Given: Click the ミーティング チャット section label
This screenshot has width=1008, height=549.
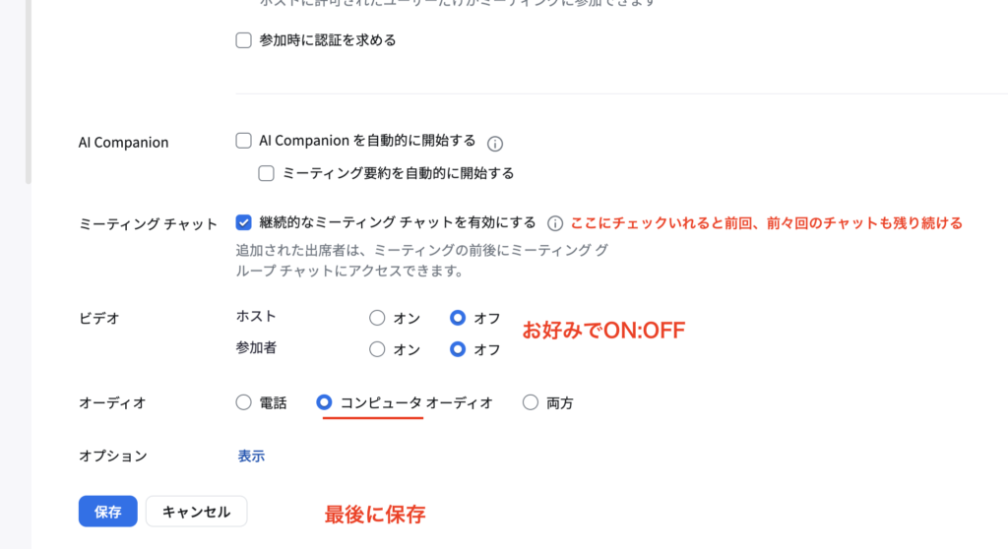Looking at the screenshot, I should tap(148, 223).
